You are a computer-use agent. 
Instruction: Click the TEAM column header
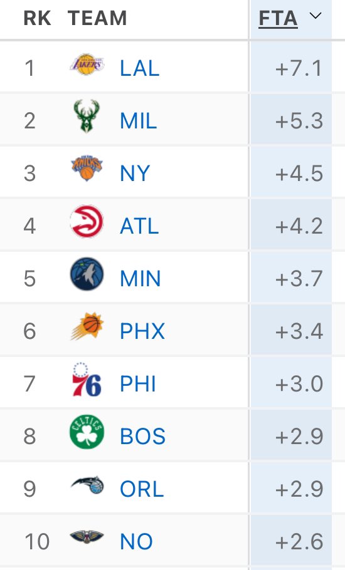(97, 18)
